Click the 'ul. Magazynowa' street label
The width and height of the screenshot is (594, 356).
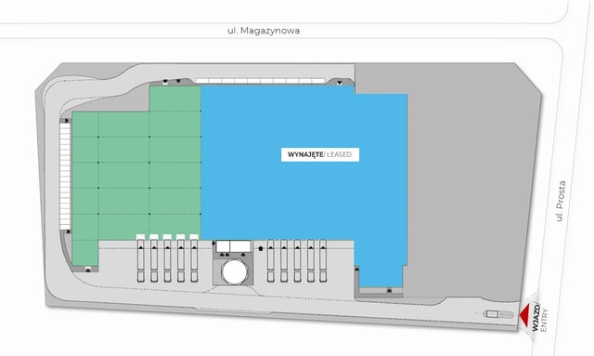click(264, 31)
